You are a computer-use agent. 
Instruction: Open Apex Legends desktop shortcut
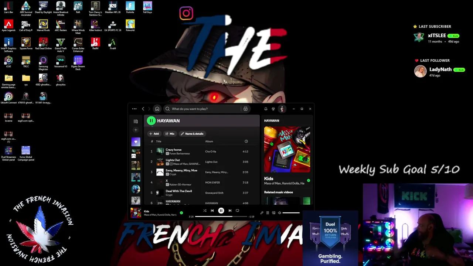(8, 25)
